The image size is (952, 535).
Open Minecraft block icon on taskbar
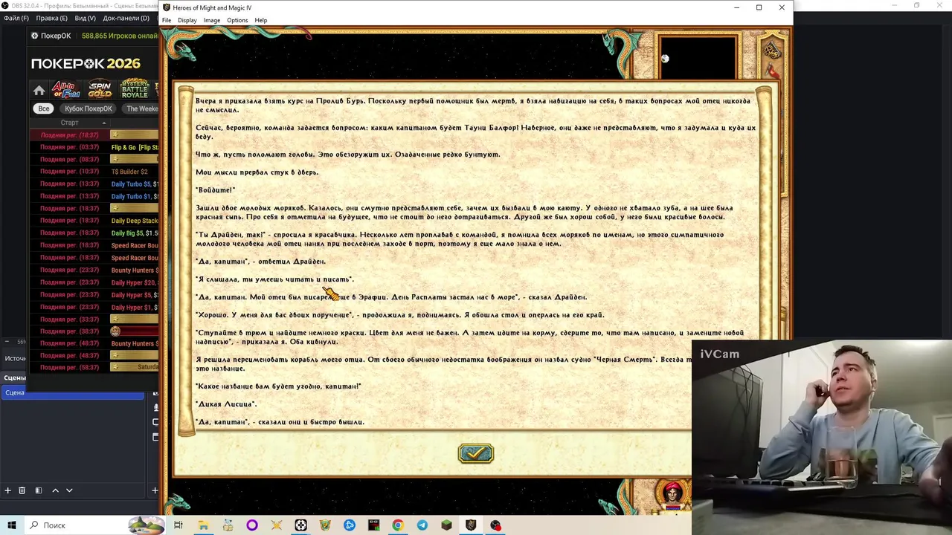446,525
